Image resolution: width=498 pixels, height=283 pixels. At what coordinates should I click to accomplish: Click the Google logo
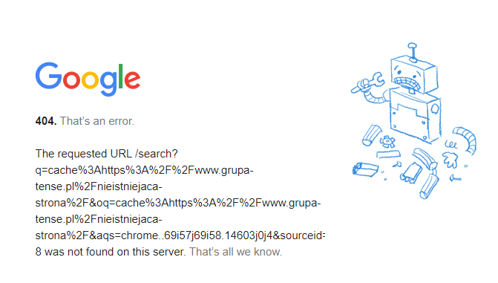pos(88,79)
